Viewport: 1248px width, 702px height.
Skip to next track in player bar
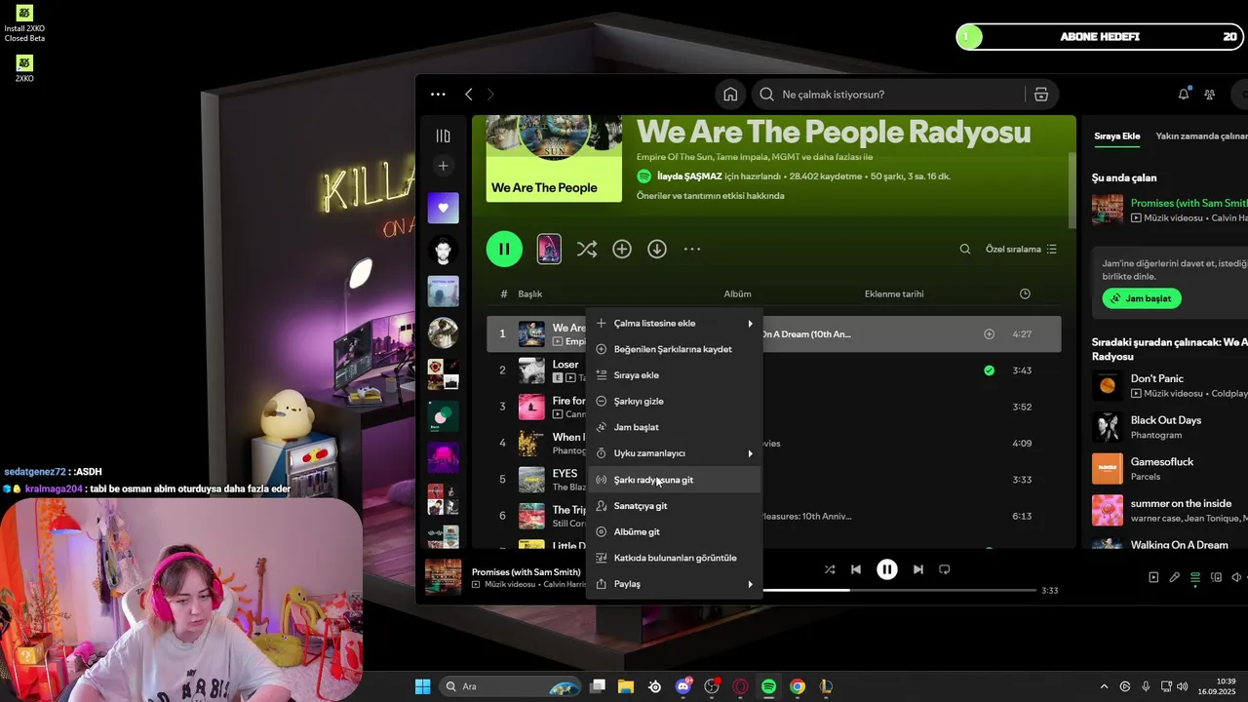[x=917, y=569]
